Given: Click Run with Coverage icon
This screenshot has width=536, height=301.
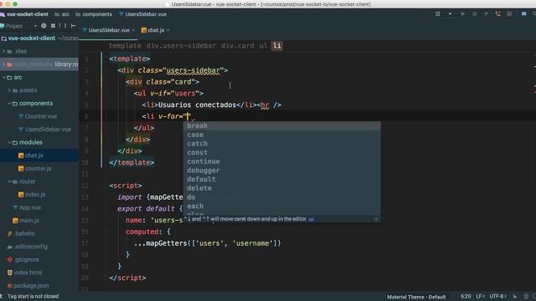Looking at the screenshot, I should (x=486, y=14).
